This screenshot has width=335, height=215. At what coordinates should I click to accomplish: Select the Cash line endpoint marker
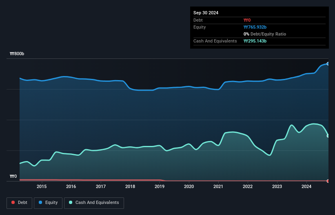point(328,136)
